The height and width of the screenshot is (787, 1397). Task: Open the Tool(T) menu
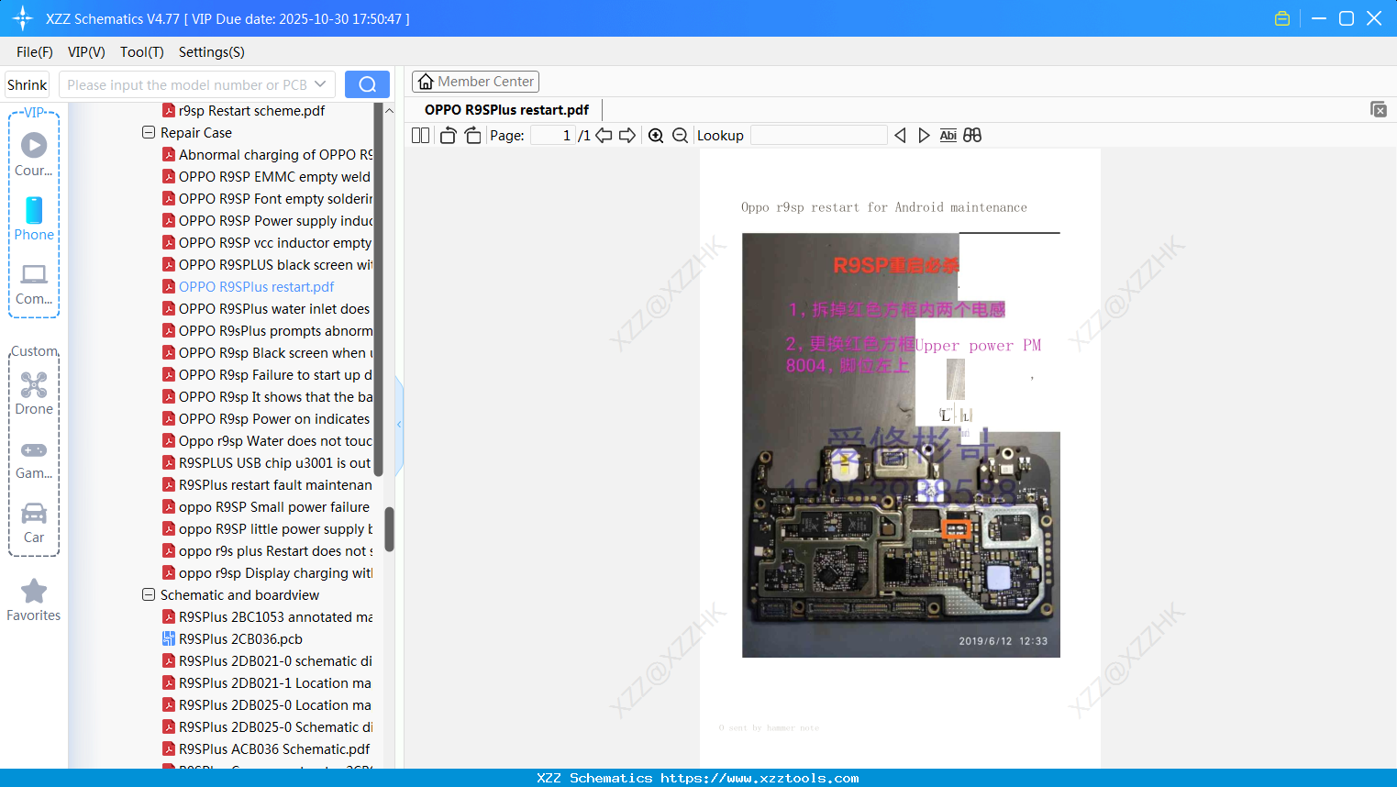pyautogui.click(x=142, y=52)
